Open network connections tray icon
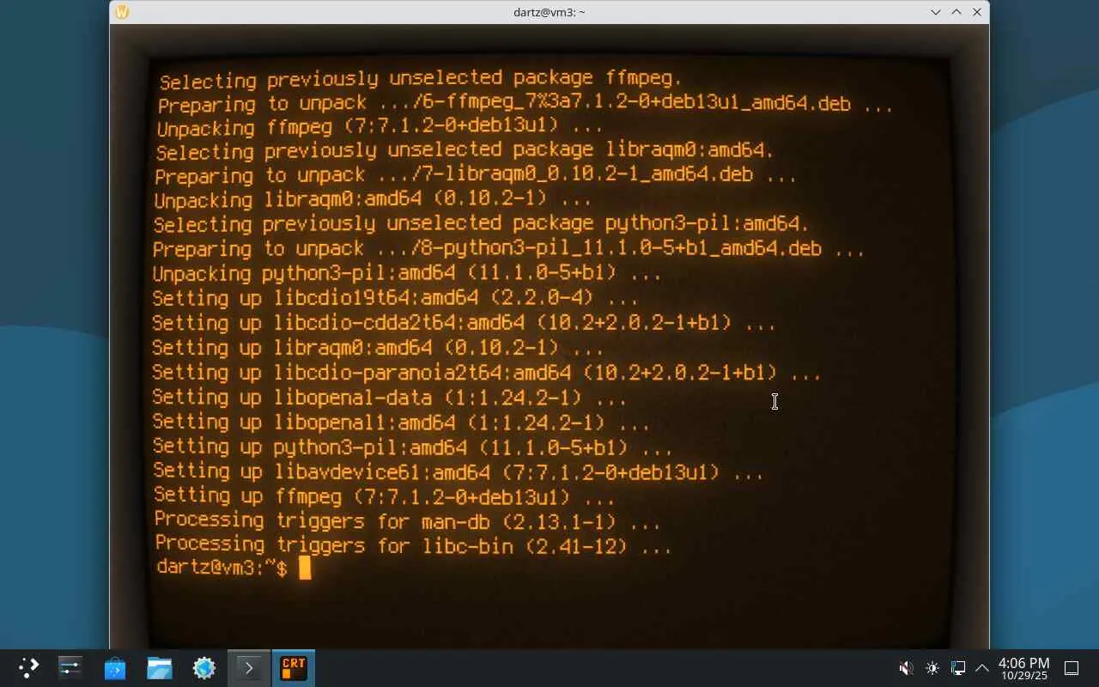Screen dimensions: 1099x687 (958, 668)
